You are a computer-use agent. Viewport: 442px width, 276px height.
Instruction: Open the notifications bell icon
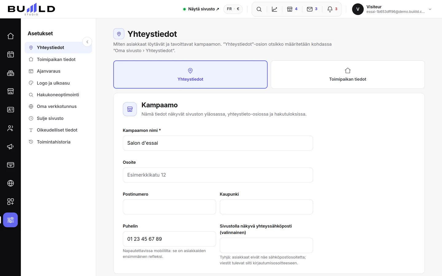coord(332,9)
